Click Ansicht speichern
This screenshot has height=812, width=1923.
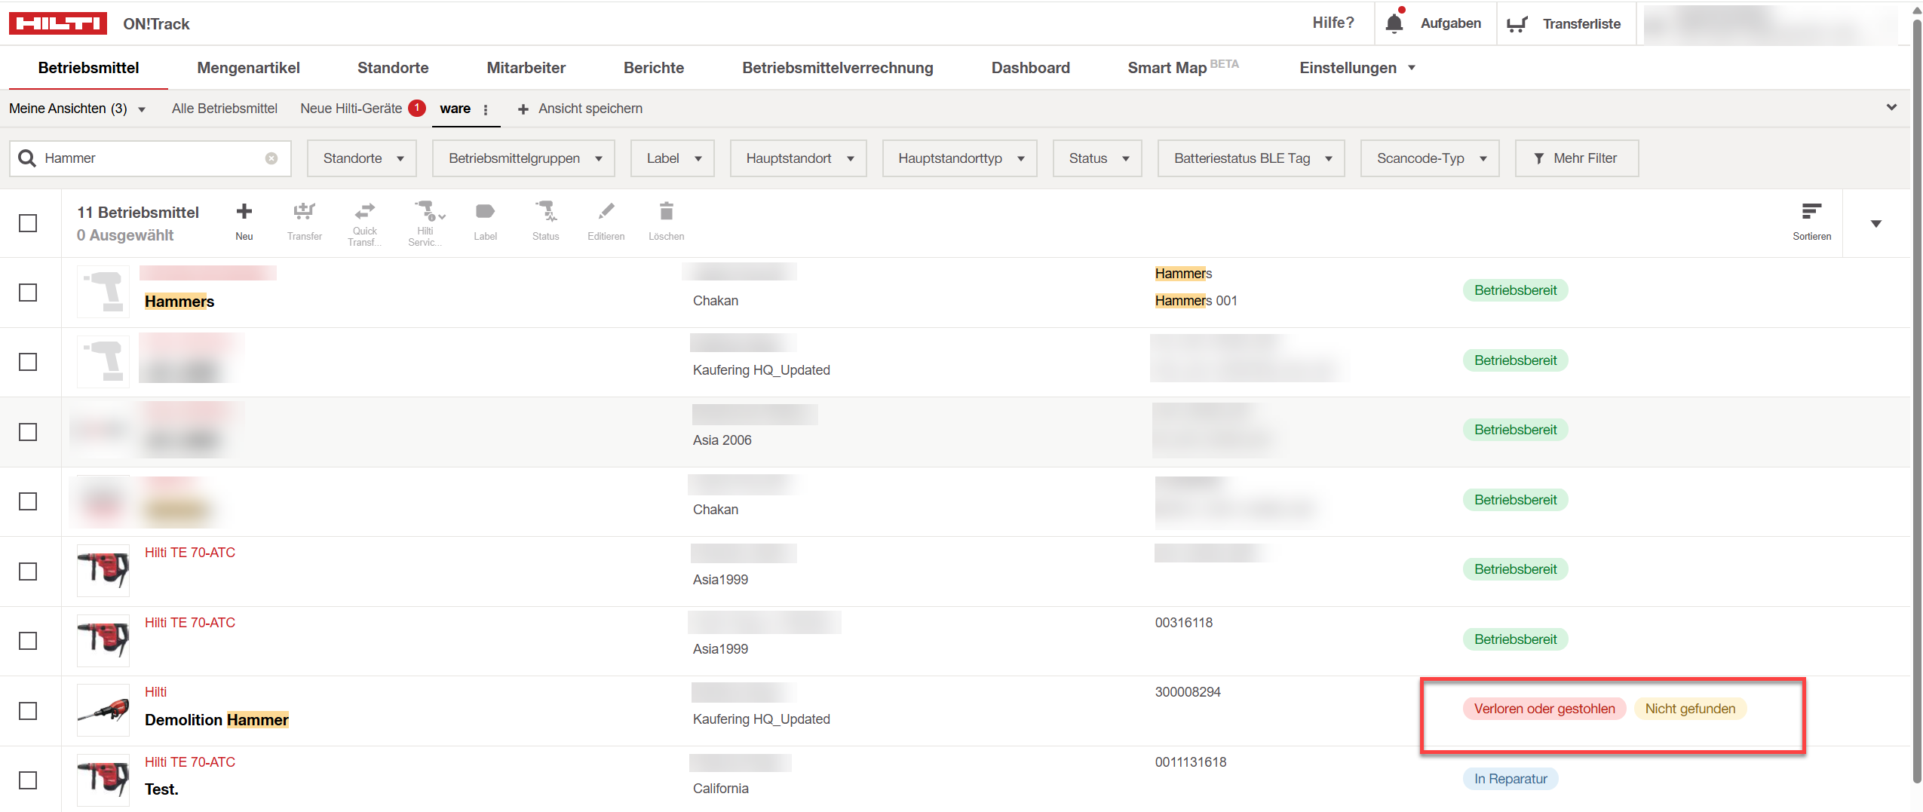coord(581,109)
